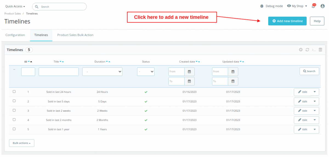Open the user account profile icon

point(322,6)
